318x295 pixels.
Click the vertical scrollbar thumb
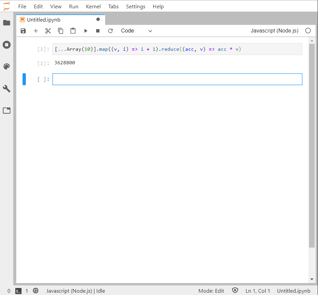tap(312, 146)
